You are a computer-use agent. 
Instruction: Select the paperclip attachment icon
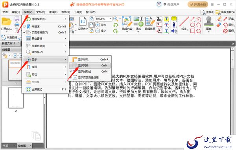point(174,25)
